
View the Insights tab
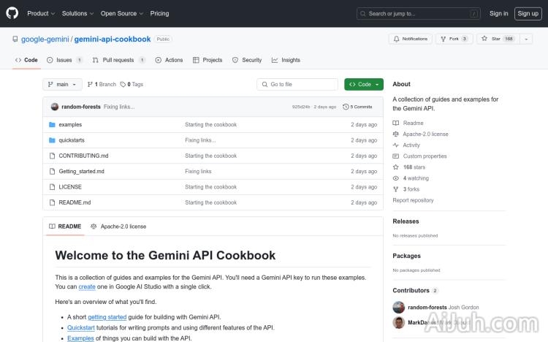click(x=286, y=60)
